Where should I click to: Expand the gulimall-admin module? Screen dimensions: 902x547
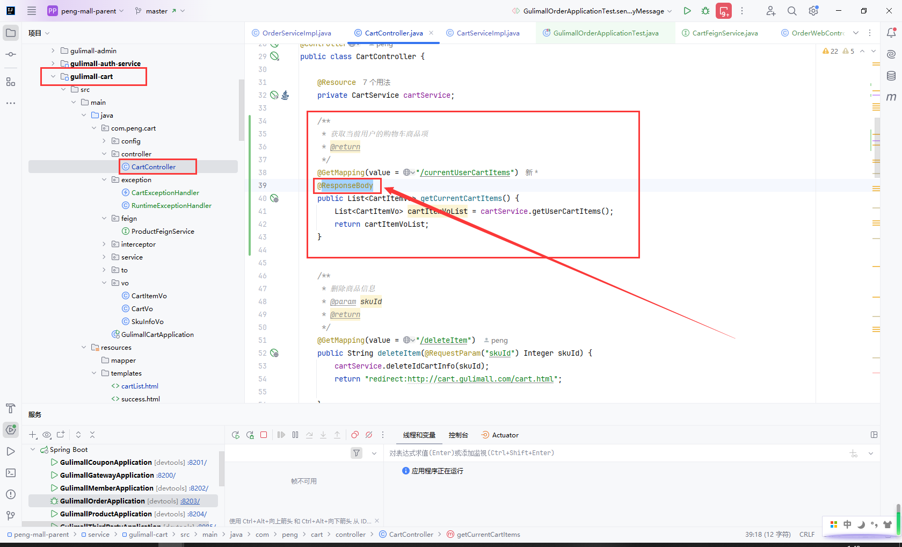point(53,51)
